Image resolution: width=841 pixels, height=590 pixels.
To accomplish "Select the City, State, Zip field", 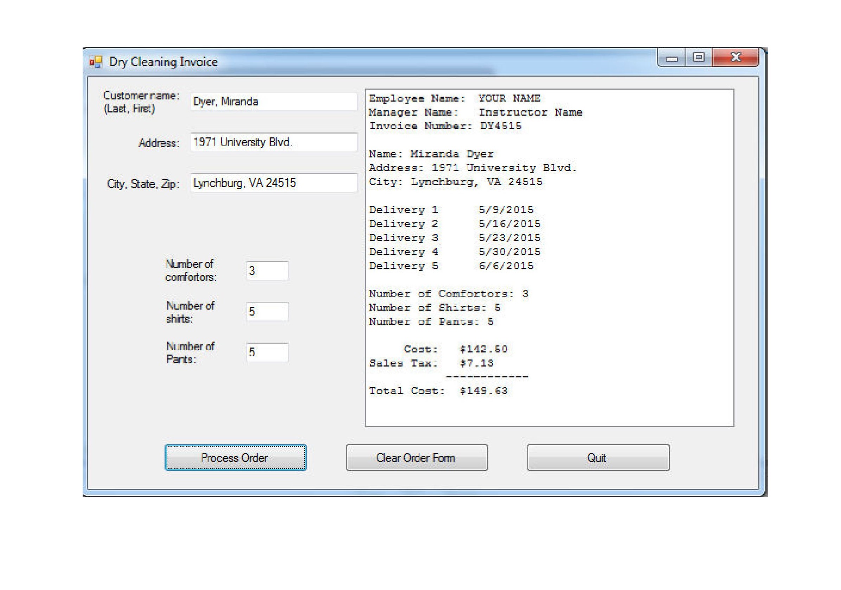I will tap(273, 183).
